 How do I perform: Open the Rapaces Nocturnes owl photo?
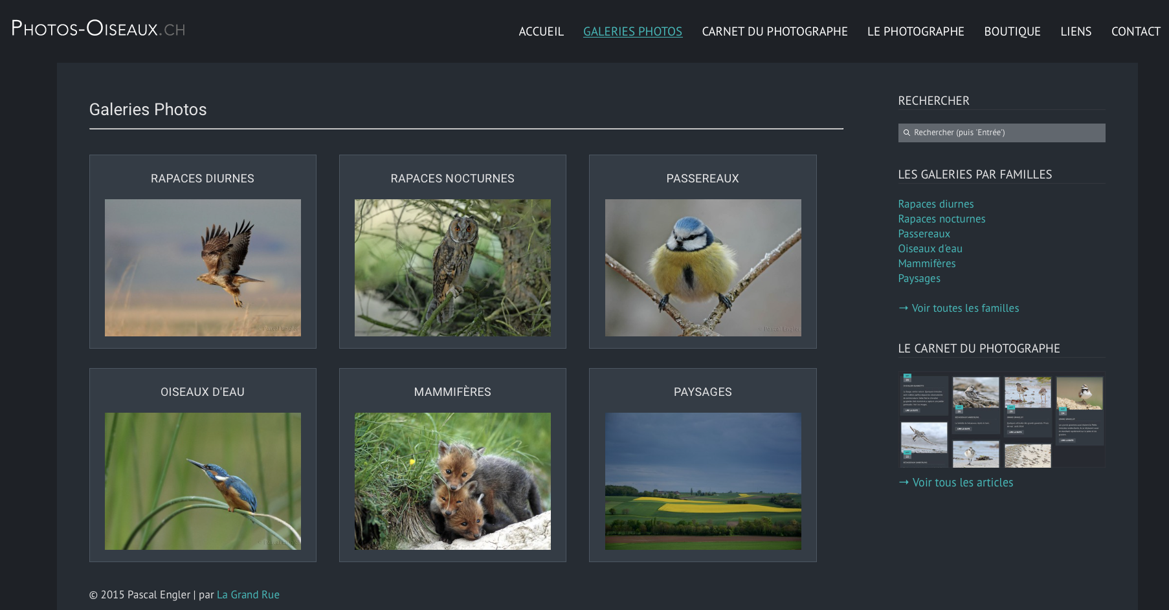[452, 268]
